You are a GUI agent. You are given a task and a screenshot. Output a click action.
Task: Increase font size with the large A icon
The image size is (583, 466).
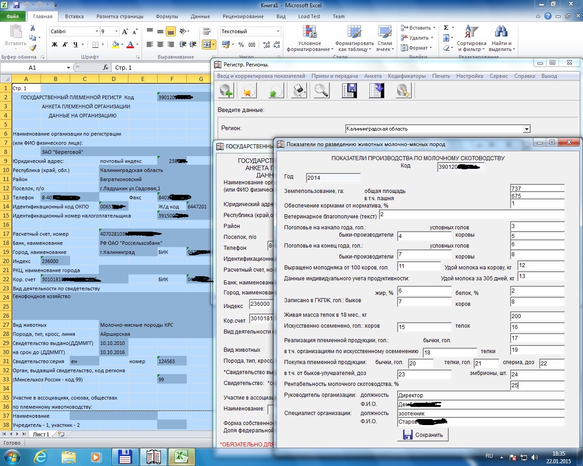pos(125,31)
